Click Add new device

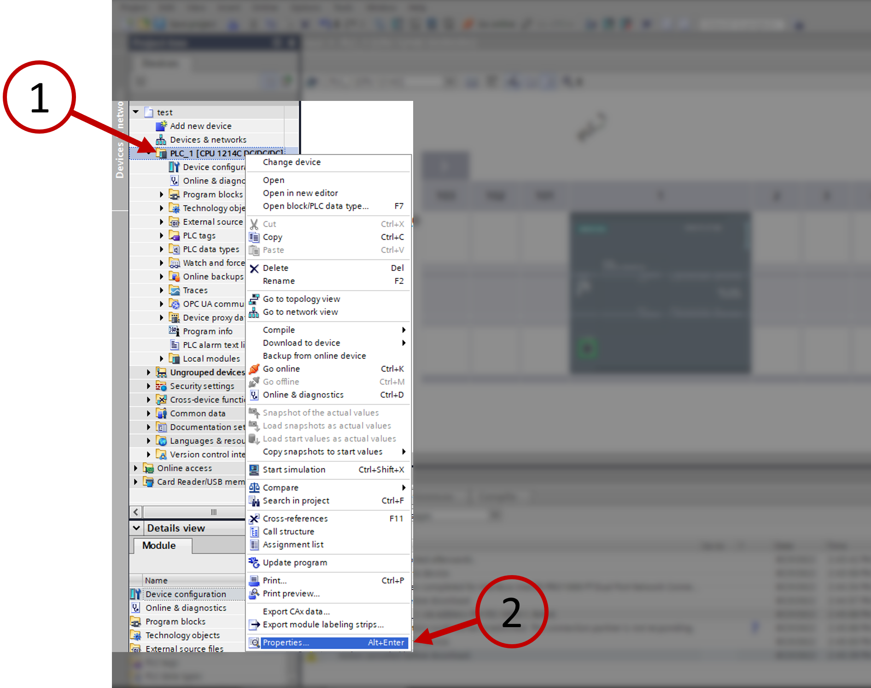pos(200,125)
